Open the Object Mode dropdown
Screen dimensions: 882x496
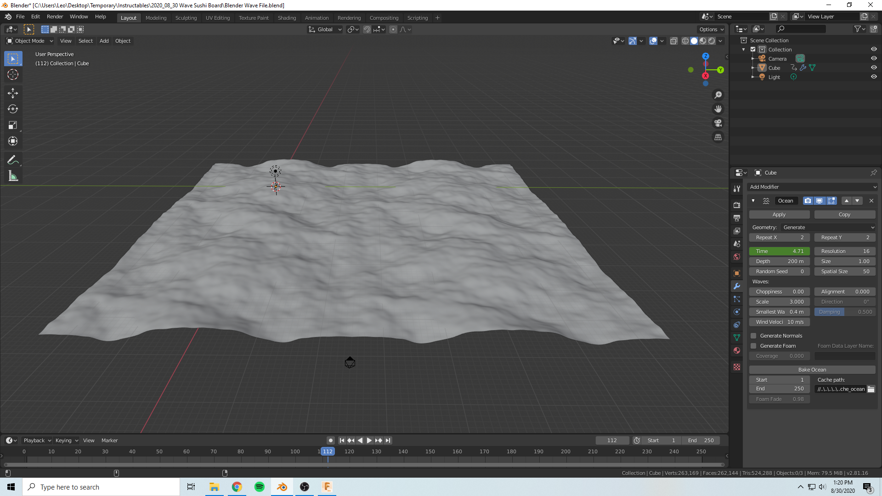point(30,41)
